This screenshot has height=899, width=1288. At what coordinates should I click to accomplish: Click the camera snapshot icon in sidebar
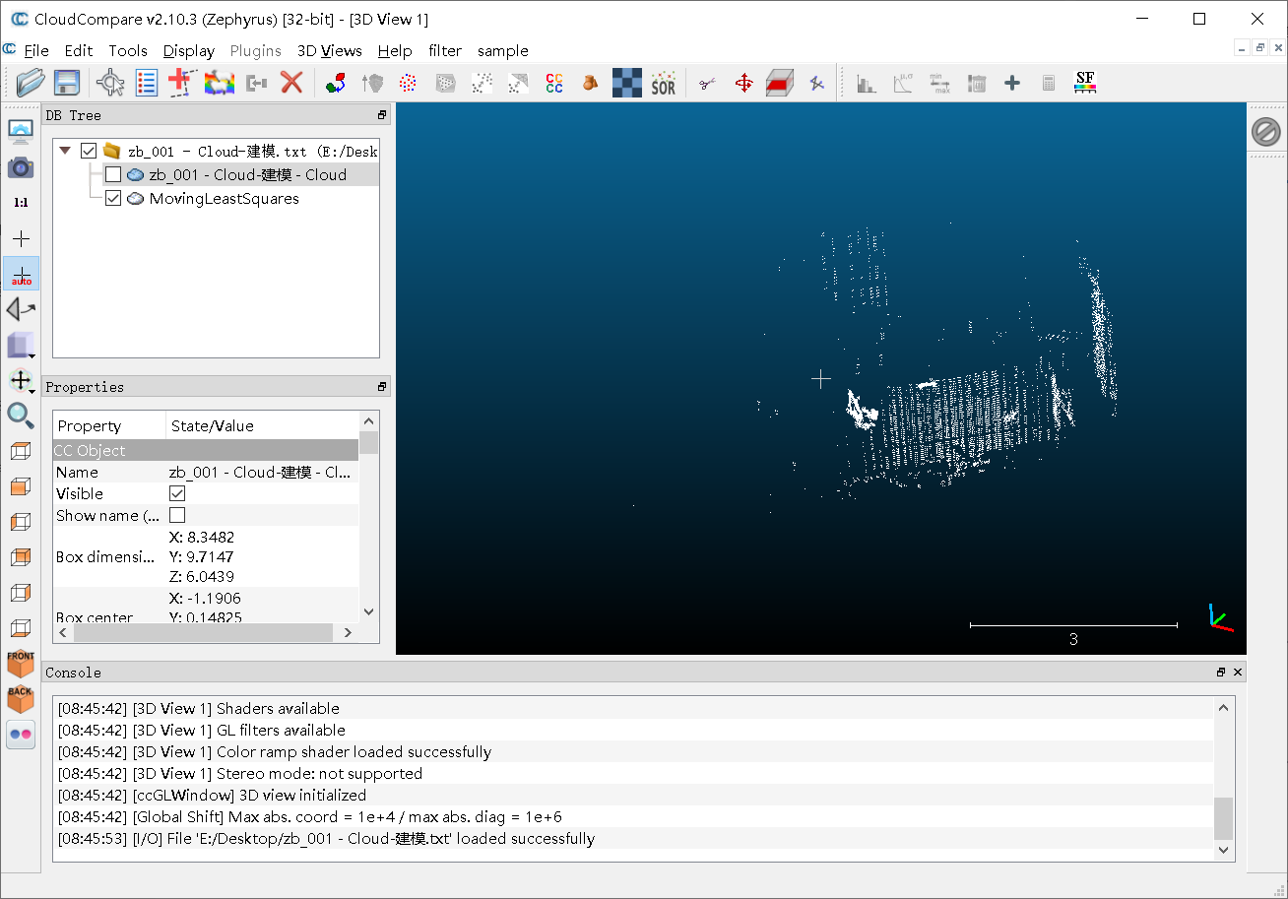[21, 166]
